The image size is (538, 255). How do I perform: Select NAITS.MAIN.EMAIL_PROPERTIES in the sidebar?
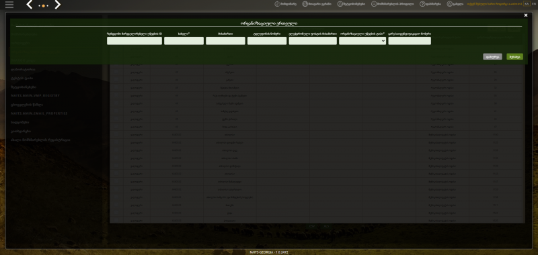39,113
